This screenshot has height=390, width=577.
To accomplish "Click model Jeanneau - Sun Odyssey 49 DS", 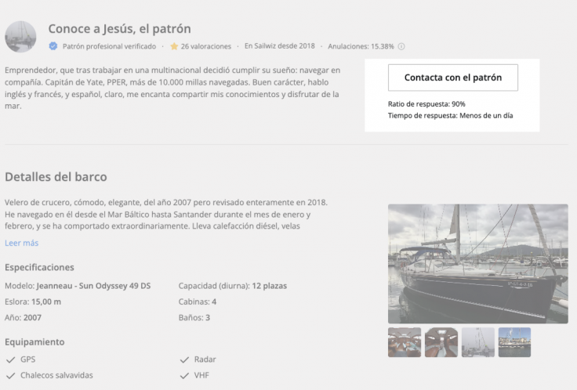I will coord(93,286).
